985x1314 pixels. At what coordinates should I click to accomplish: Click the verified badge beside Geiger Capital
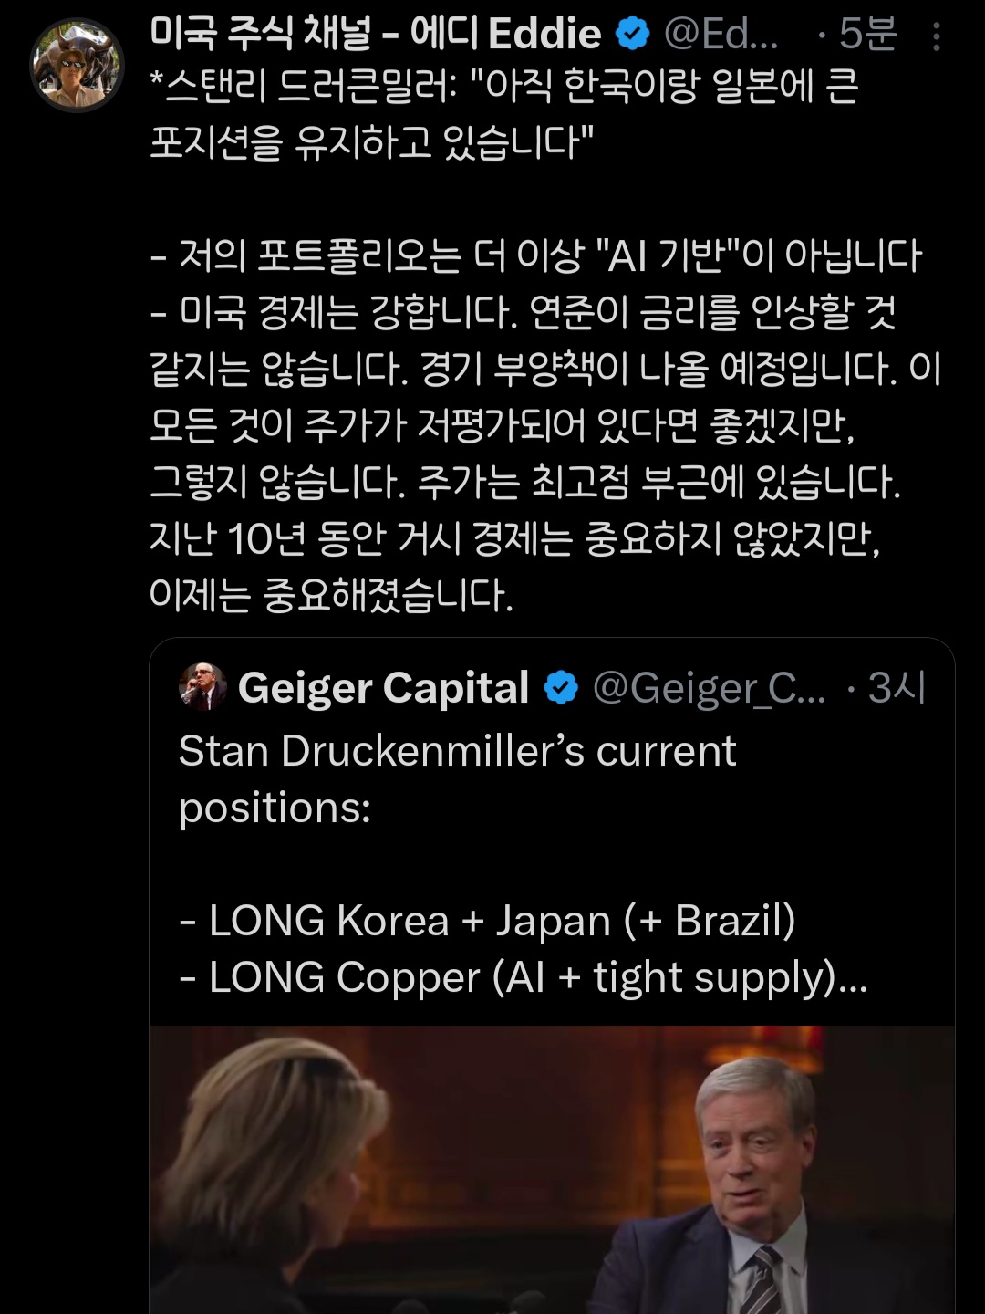pos(561,688)
